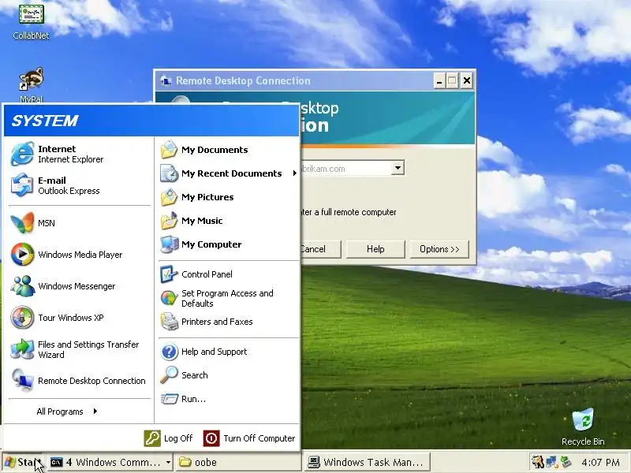The image size is (631, 473).
Task: Open Files and Settings Transfer Wizard icon
Action: [22, 349]
